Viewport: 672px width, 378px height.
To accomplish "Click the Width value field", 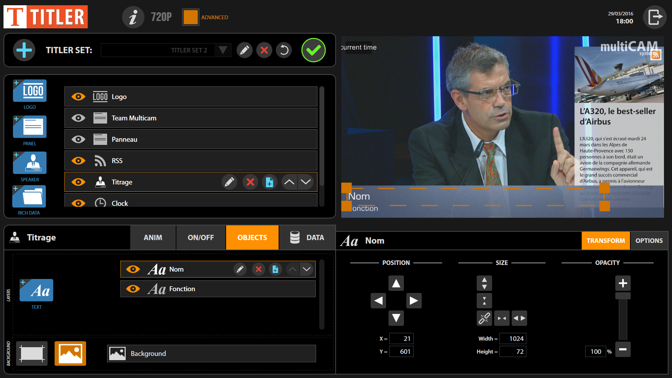I will pyautogui.click(x=513, y=338).
